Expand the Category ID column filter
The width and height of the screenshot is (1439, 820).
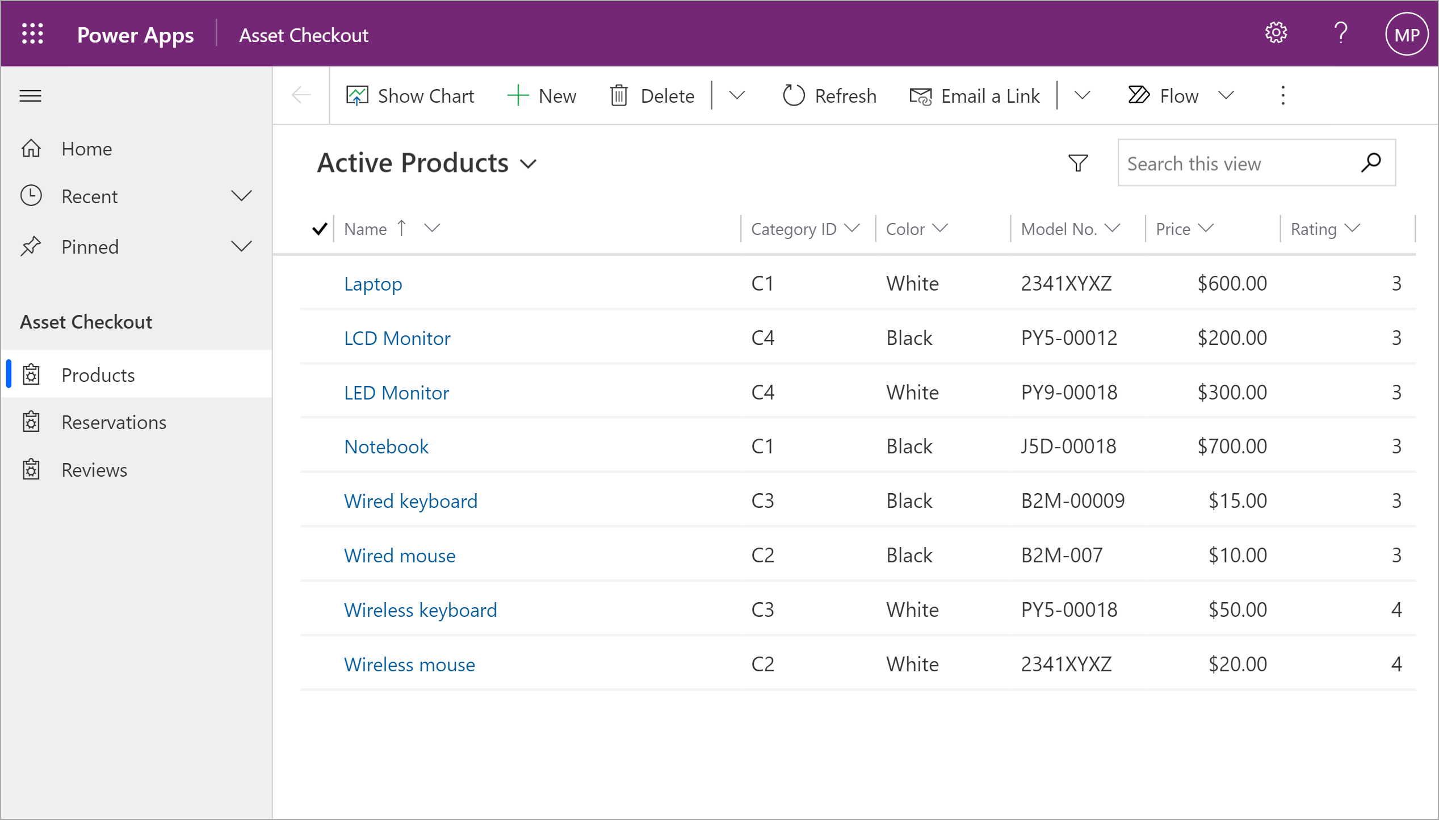click(x=854, y=228)
